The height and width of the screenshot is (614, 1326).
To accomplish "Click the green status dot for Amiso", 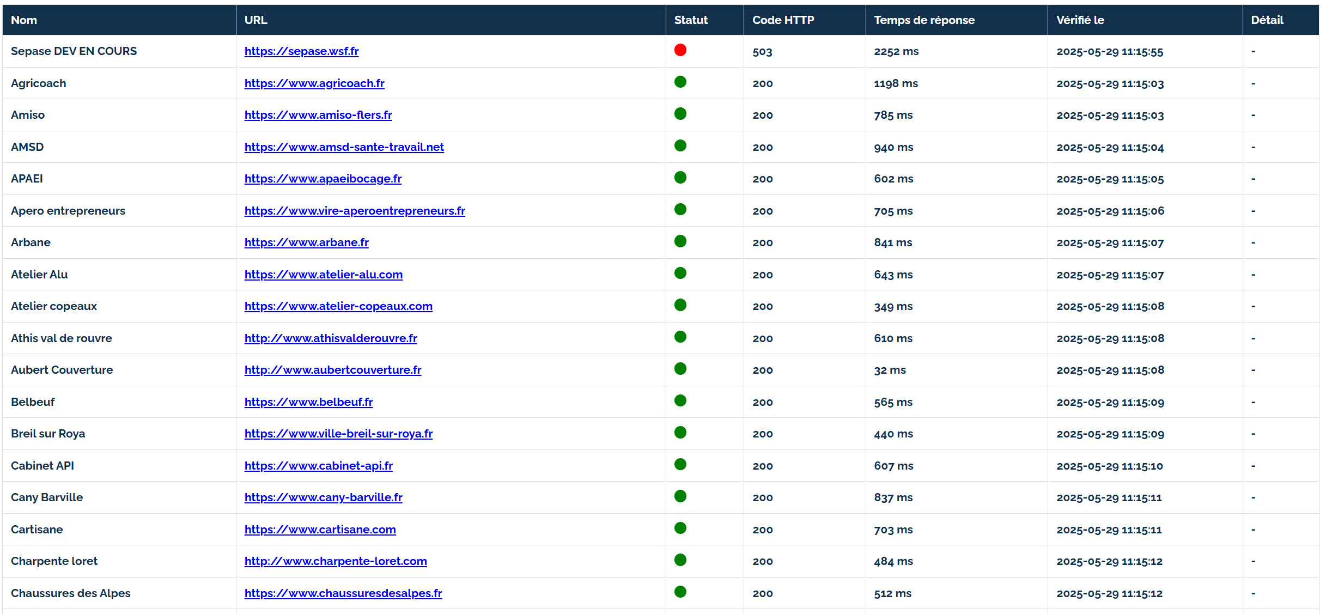I will click(x=680, y=114).
